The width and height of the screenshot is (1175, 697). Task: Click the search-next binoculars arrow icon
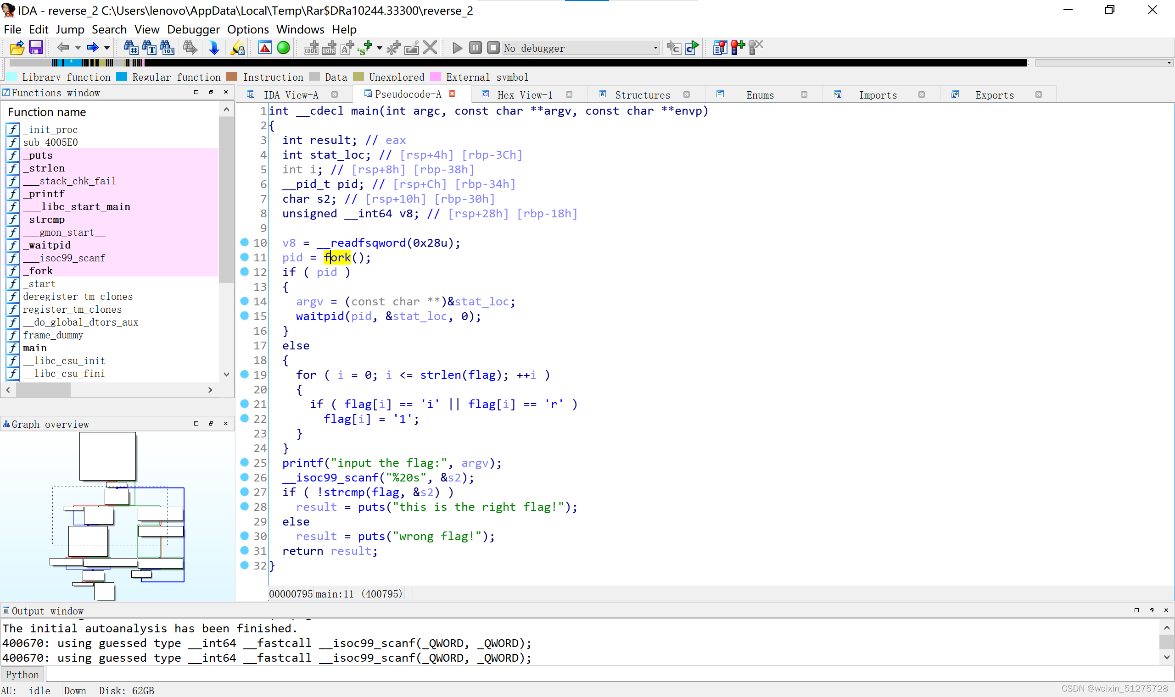click(x=190, y=48)
